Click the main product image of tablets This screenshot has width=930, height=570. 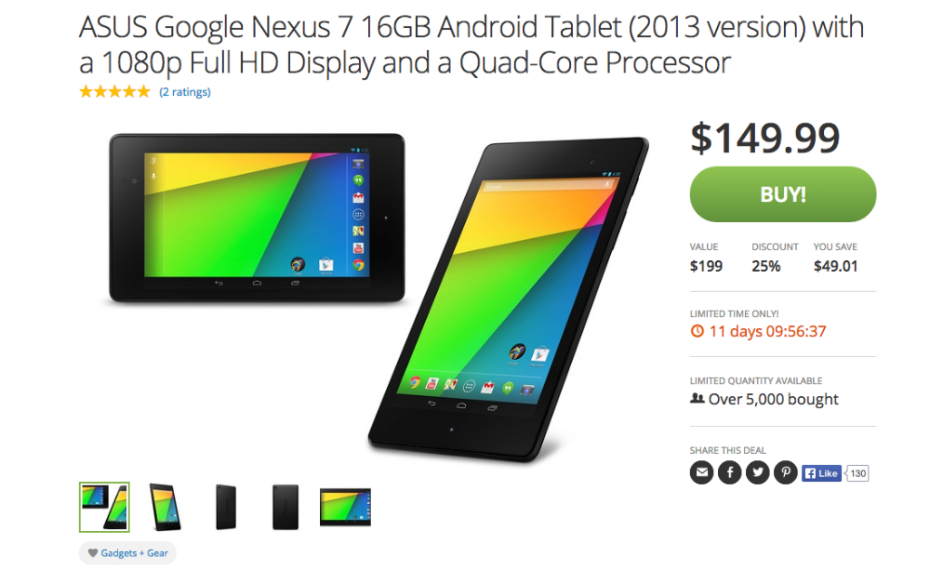[378, 297]
